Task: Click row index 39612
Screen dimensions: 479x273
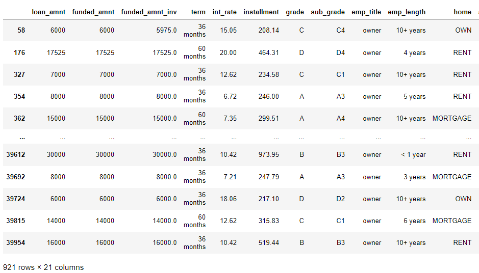Action: [16, 154]
